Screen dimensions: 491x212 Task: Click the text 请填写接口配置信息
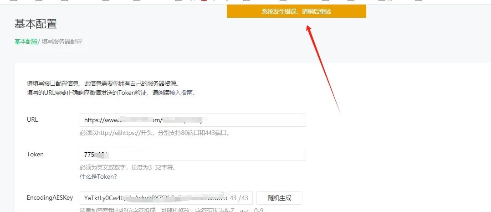[x=53, y=84]
